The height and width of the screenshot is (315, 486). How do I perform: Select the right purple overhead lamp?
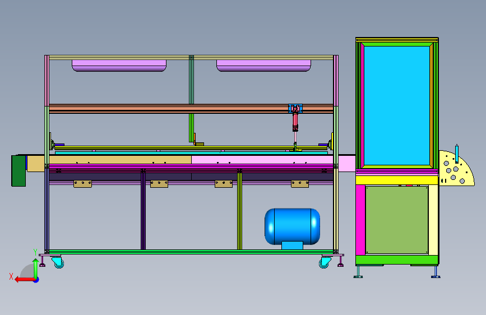coord(263,66)
